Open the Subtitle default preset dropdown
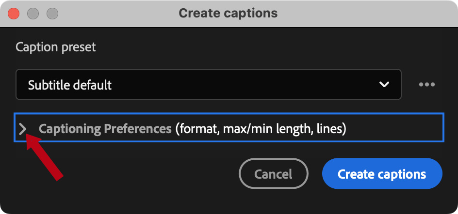 click(208, 85)
